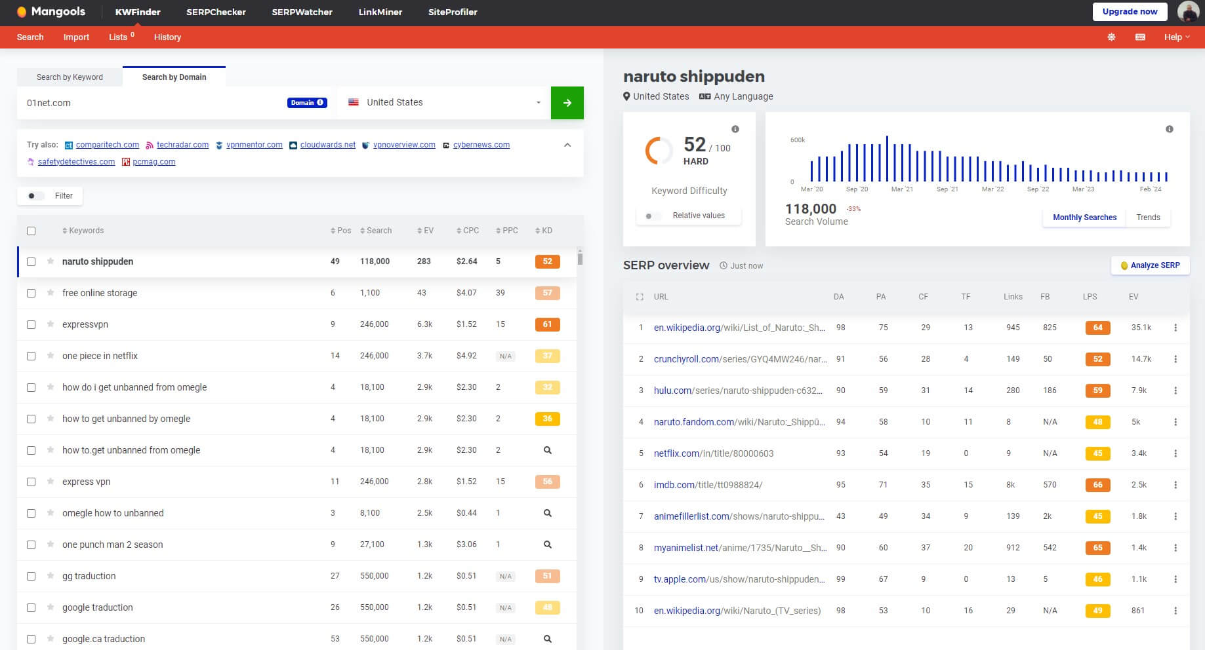
Task: Open SiteProfiler tool tab
Action: tap(453, 12)
